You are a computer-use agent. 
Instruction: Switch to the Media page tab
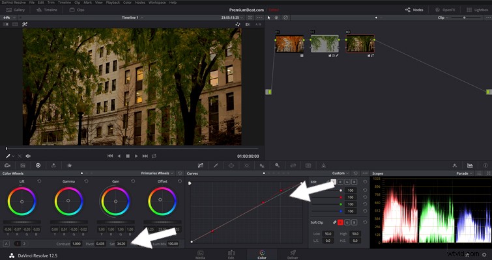(200, 254)
